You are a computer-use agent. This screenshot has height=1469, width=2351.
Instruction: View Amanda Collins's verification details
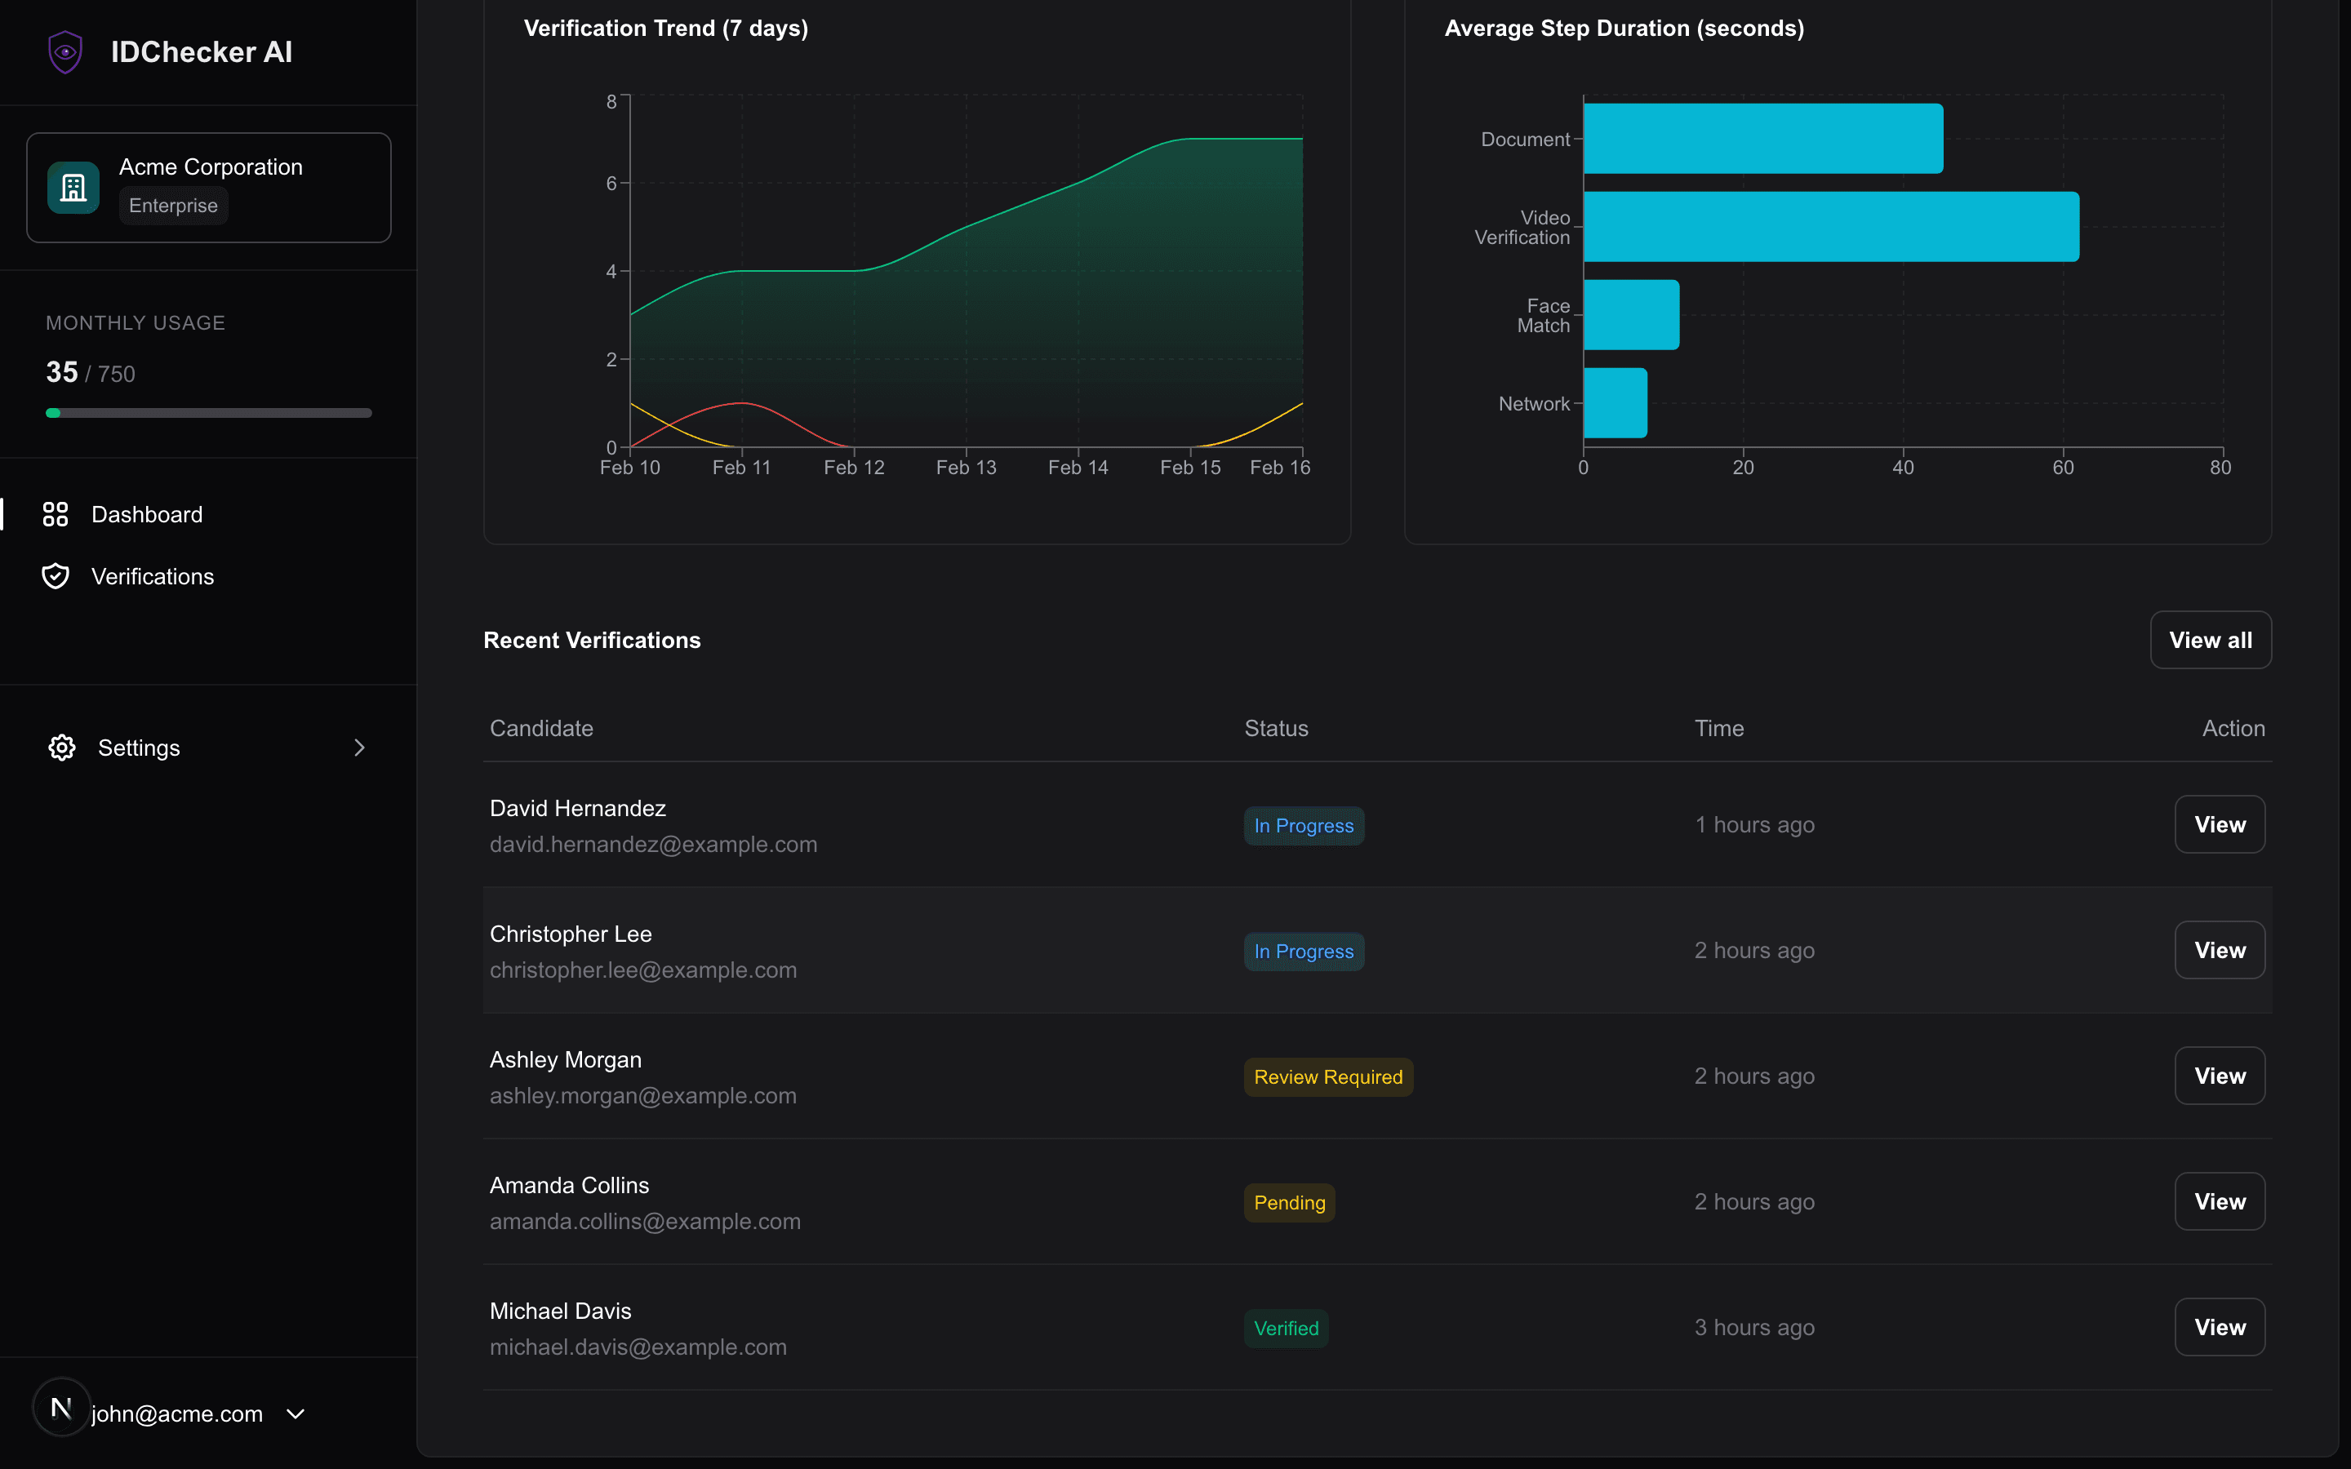tap(2219, 1200)
